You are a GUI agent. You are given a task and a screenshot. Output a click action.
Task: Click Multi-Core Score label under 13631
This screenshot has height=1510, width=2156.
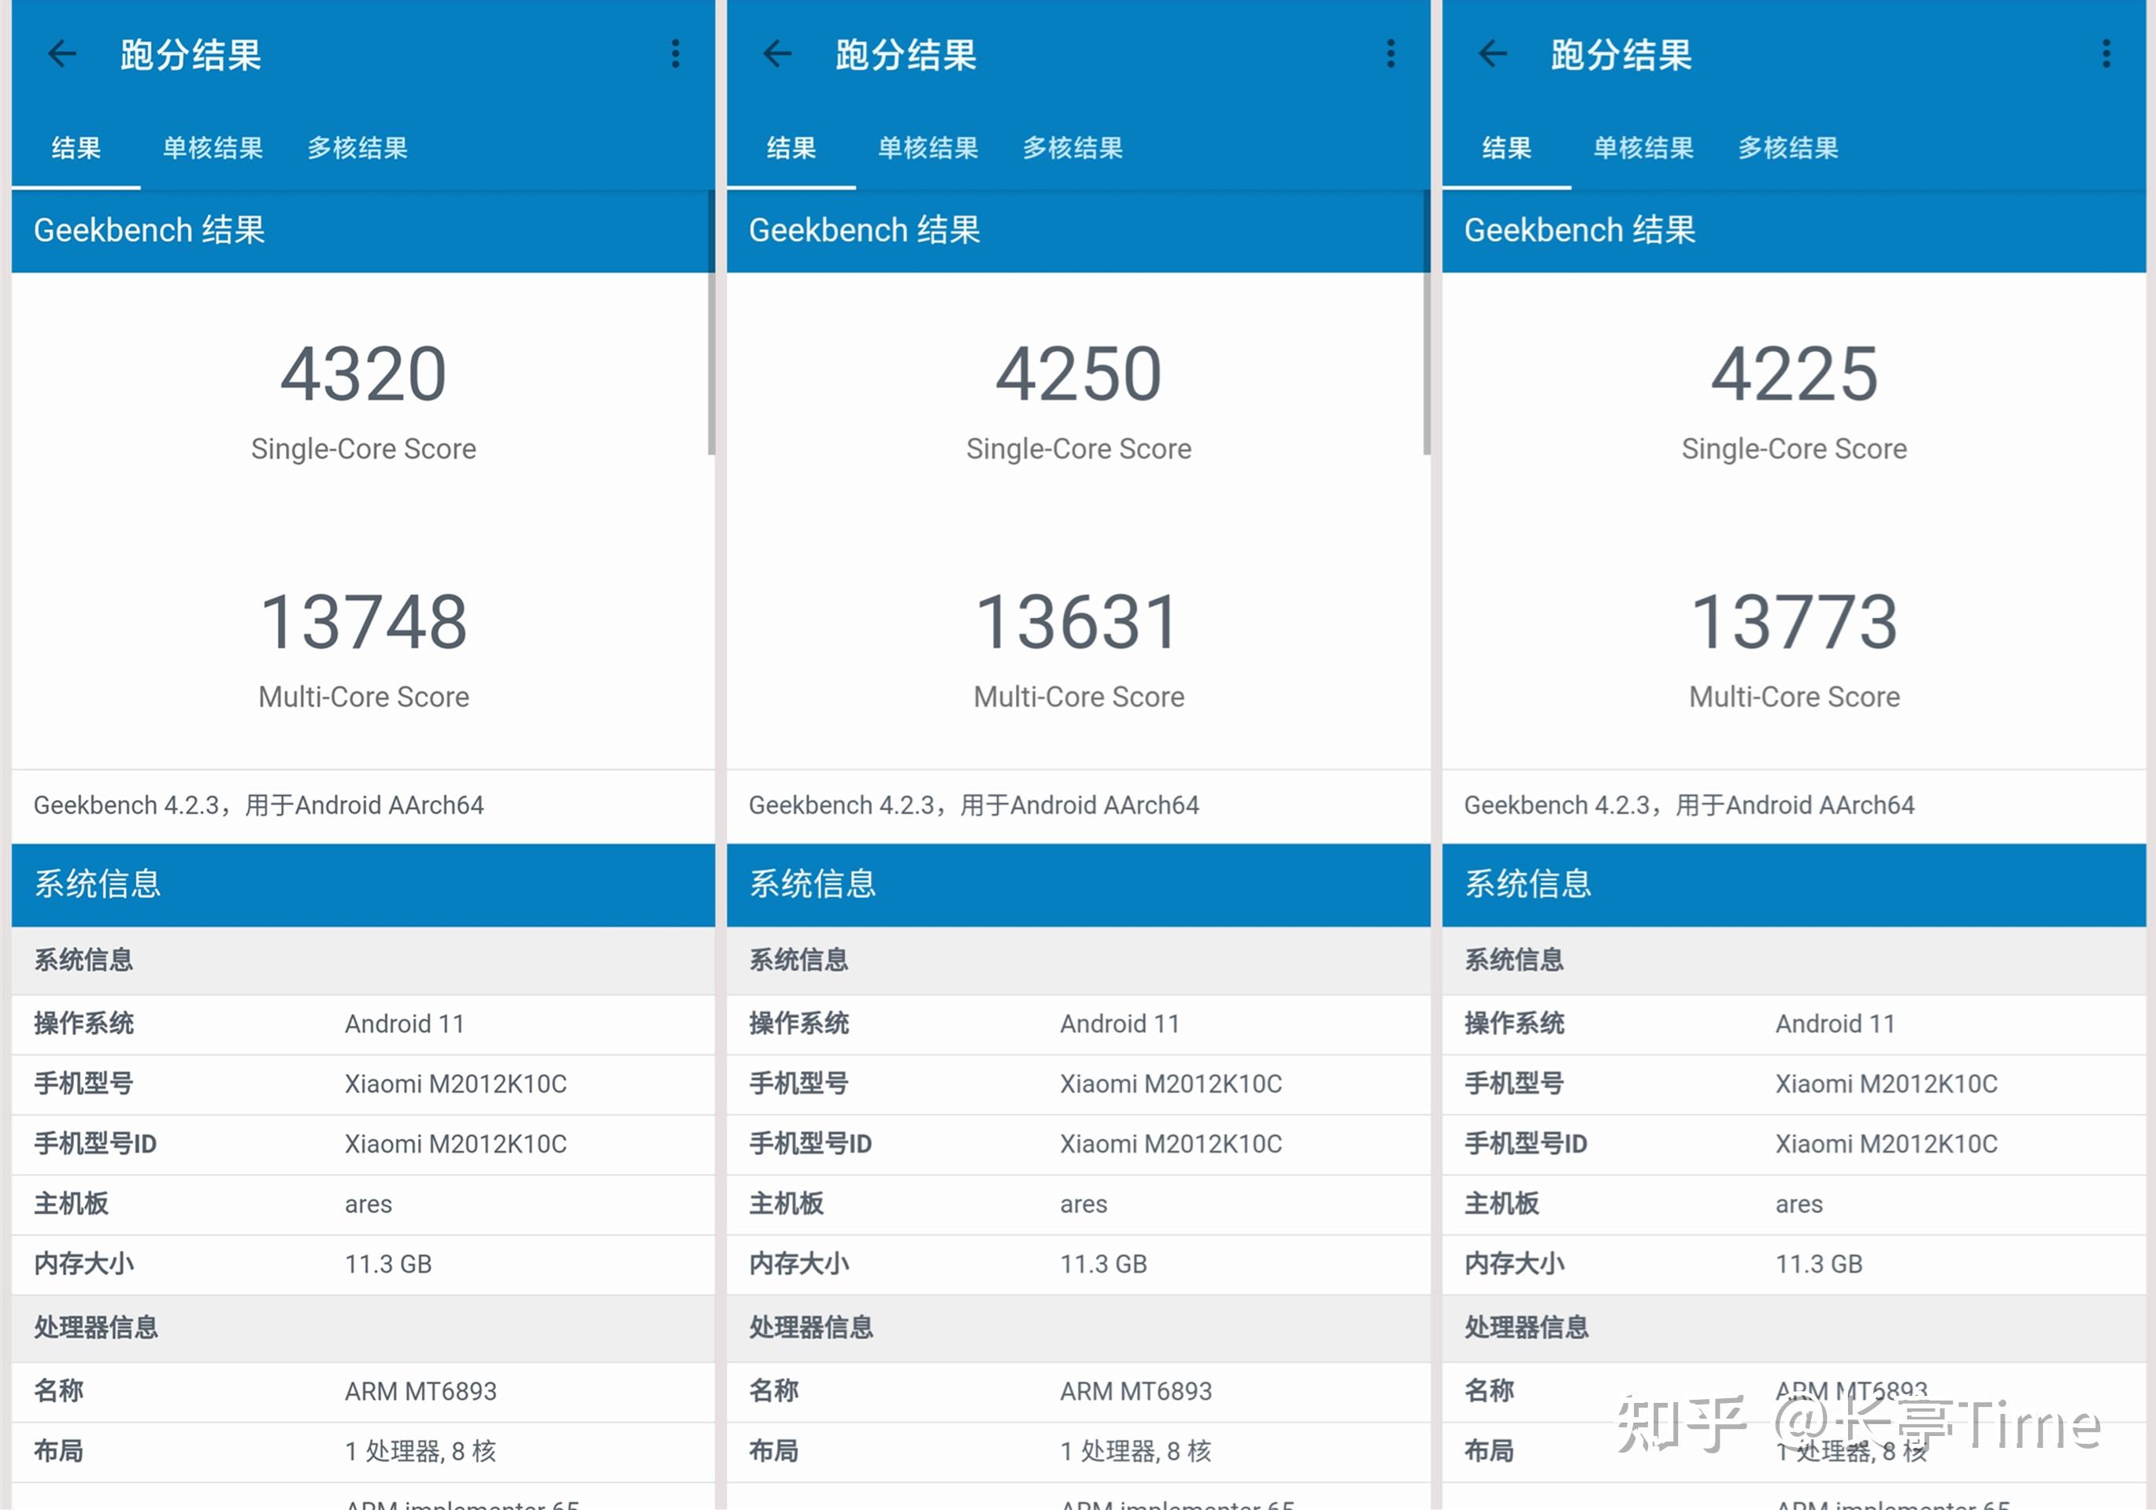(x=1079, y=697)
